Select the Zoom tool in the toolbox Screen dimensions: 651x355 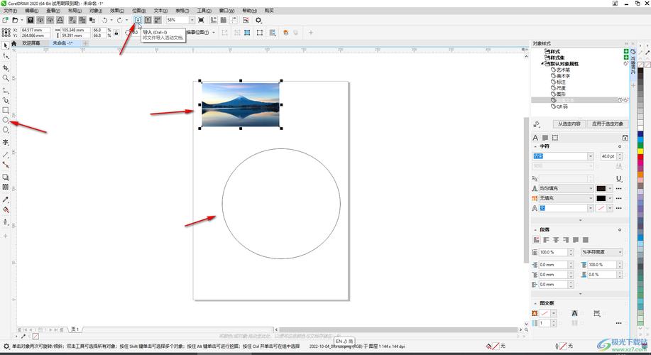click(6, 77)
